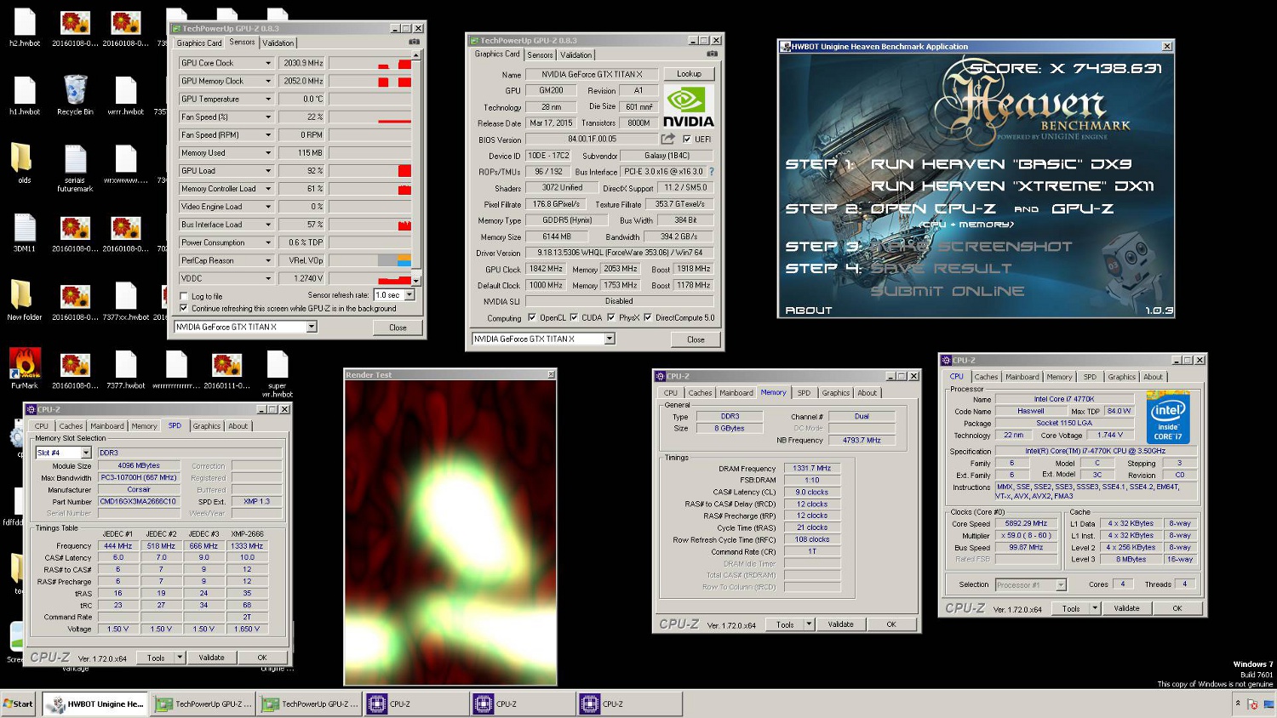Open GPU selector dropdown in Graphics Card window

tap(610, 339)
